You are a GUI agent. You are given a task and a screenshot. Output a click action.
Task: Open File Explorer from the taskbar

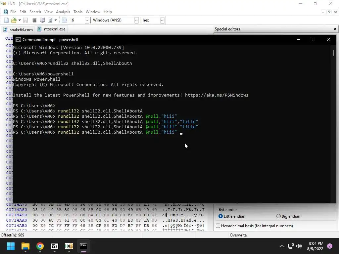pos(25,246)
